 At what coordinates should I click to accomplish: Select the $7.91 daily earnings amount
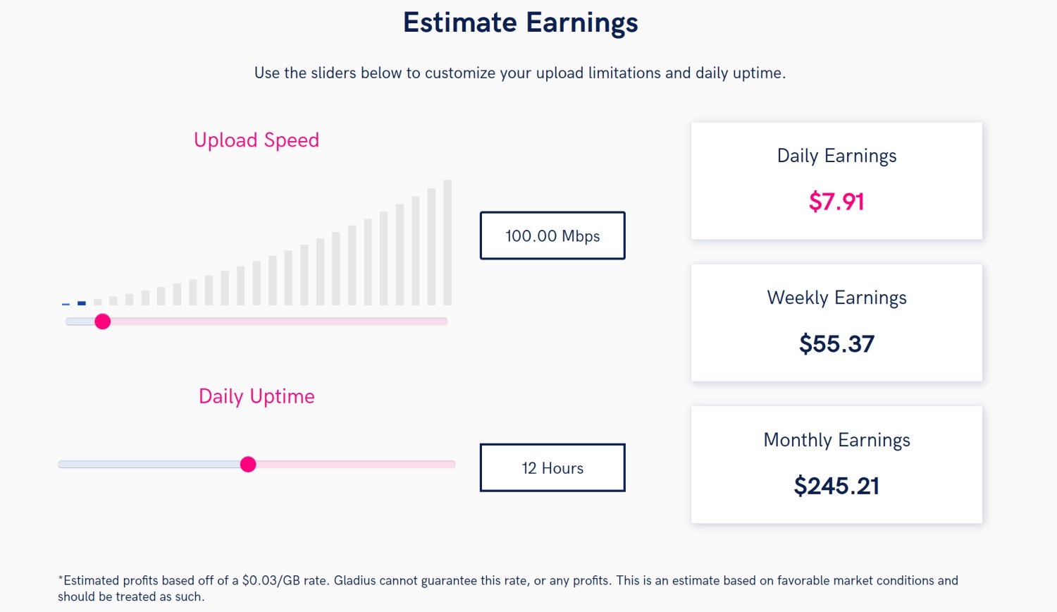(836, 202)
